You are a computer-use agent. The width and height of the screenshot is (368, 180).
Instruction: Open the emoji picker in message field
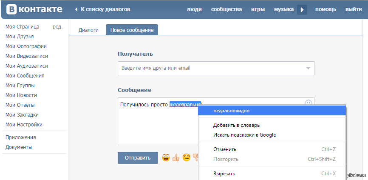point(309,103)
